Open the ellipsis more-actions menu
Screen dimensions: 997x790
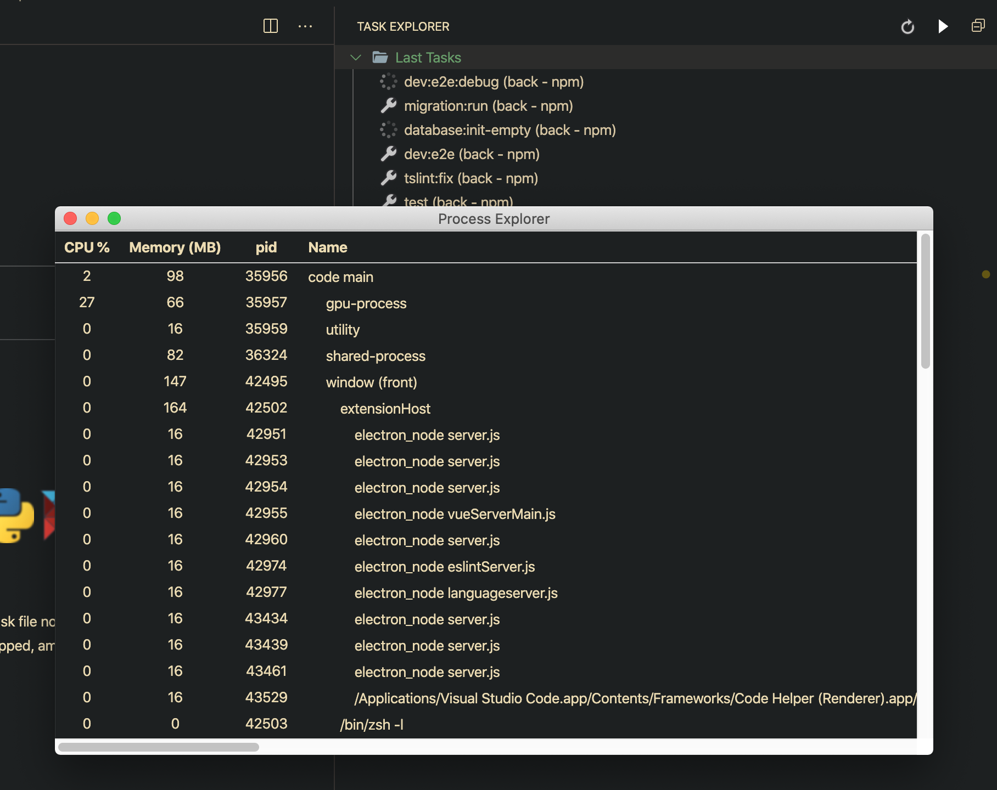(x=306, y=26)
